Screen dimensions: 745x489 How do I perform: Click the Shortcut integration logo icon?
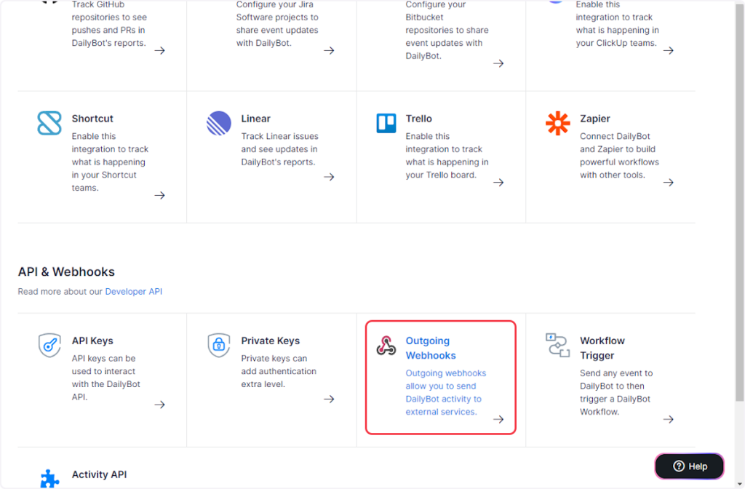click(49, 123)
